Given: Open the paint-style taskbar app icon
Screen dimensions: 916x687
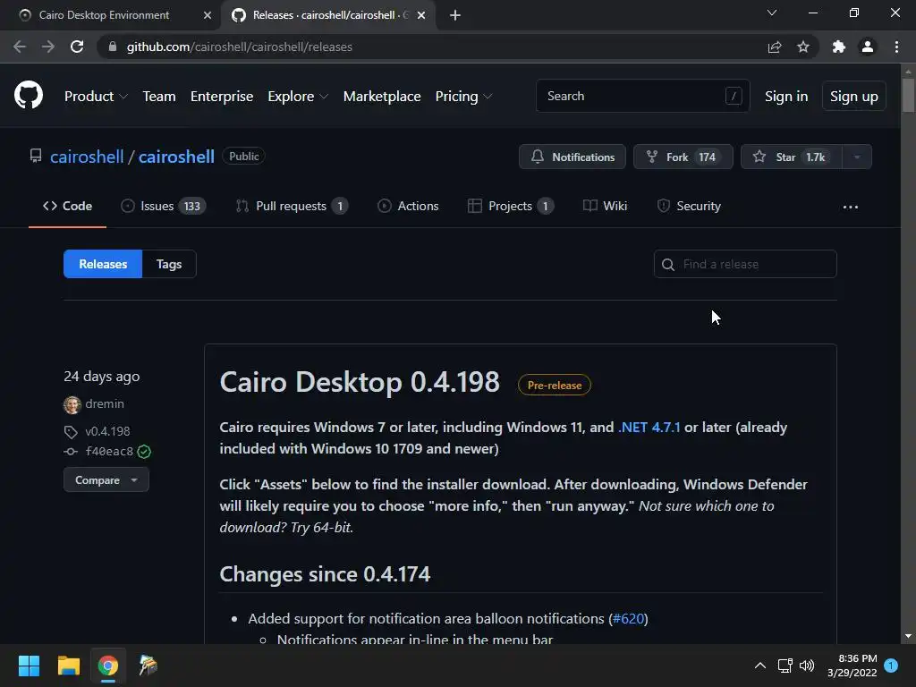Looking at the screenshot, I should click(x=148, y=666).
